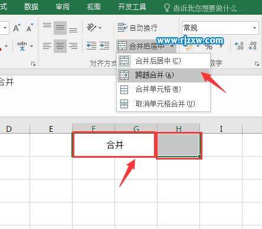This screenshot has width=262, height=229.
Task: Decrease font size with small A icon
Action: coord(30,28)
